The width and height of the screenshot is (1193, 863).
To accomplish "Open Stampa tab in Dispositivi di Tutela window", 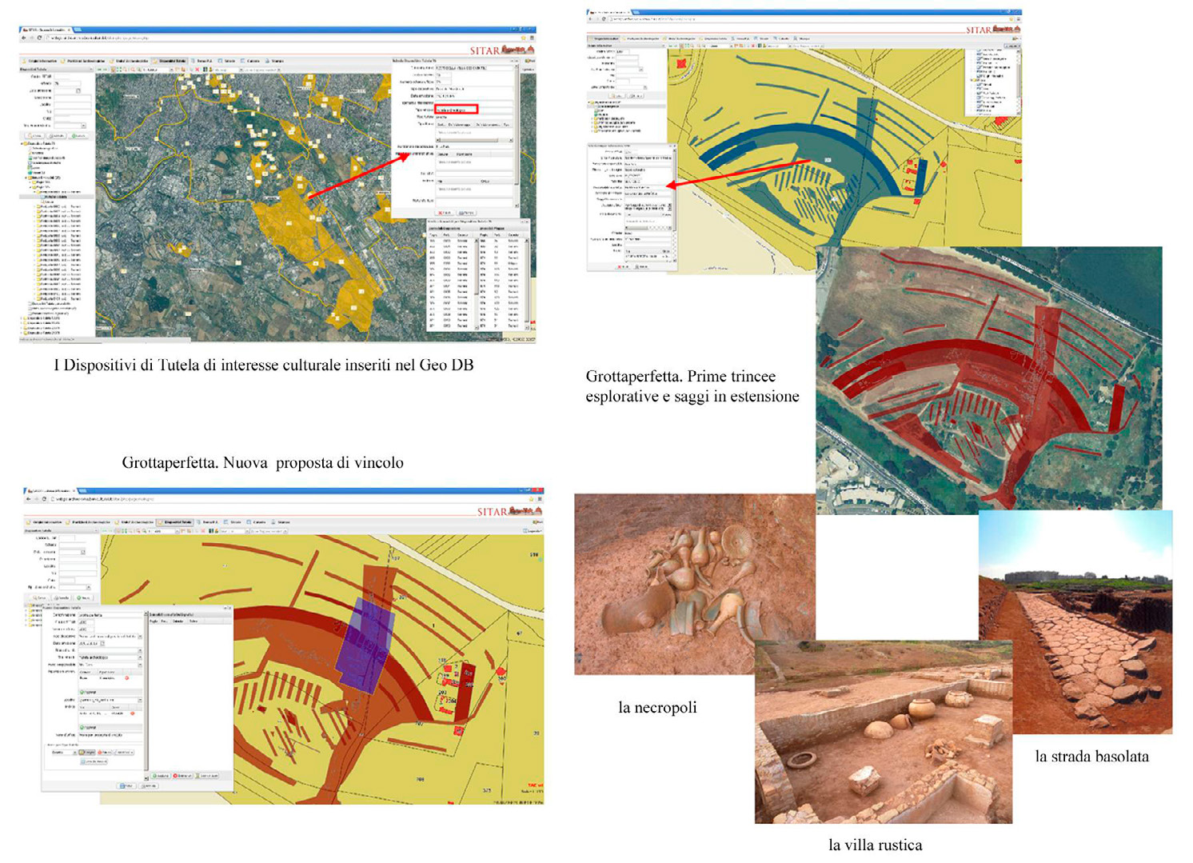I will (x=276, y=61).
